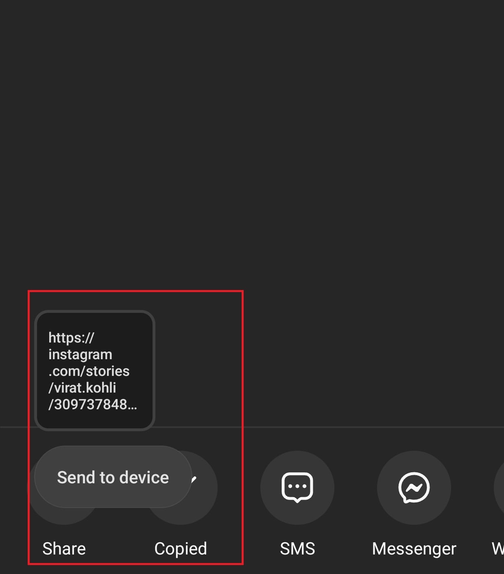The image size is (504, 574).
Task: Choose the "Messenger" text label
Action: (x=414, y=549)
